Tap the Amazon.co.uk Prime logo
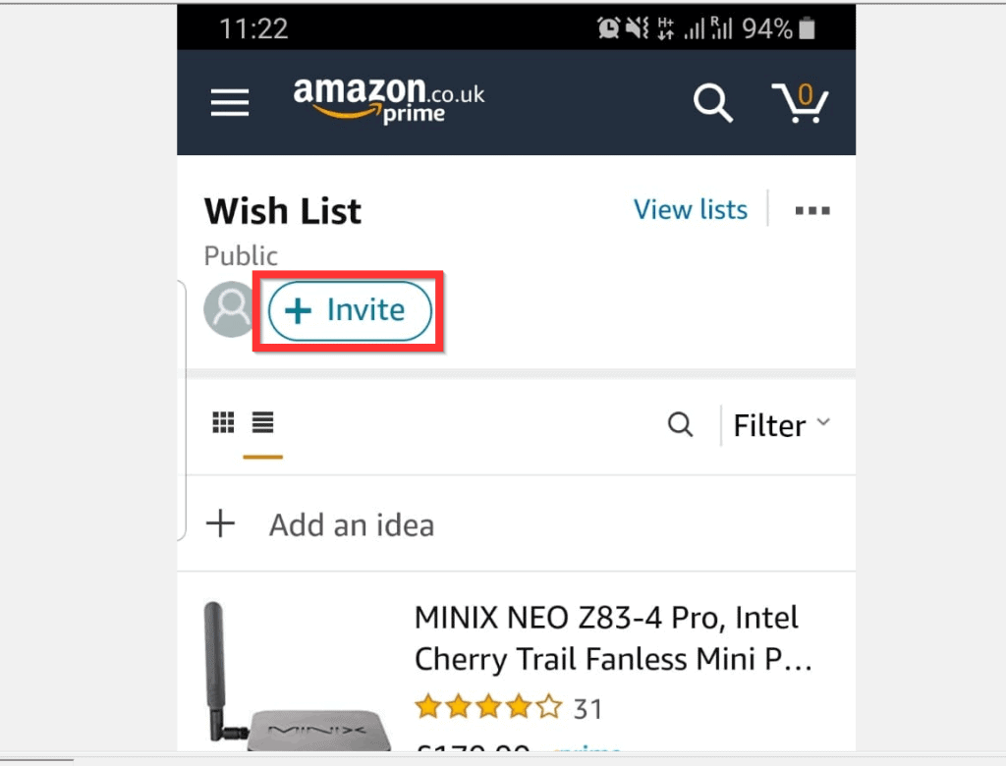Viewport: 1006px width, 766px height. (389, 100)
